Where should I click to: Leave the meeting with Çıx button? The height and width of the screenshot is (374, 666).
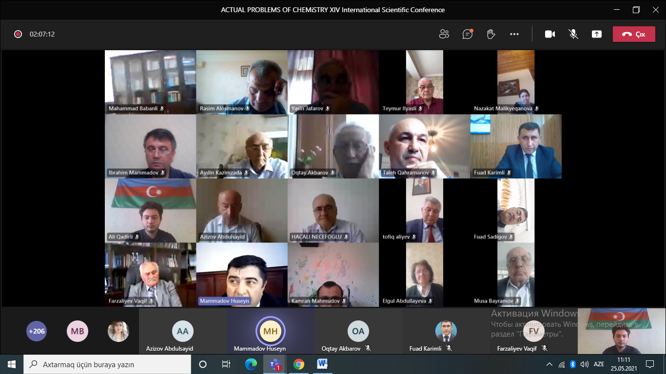click(634, 34)
